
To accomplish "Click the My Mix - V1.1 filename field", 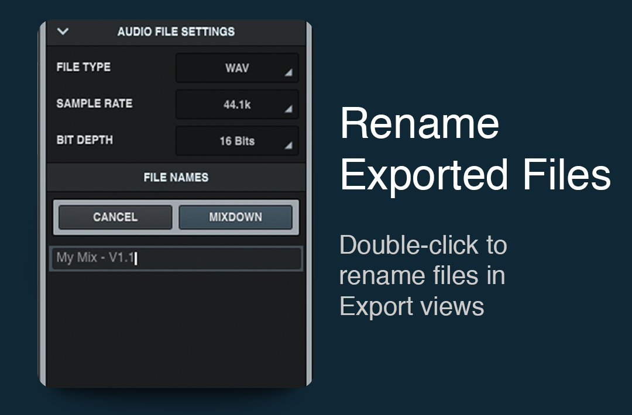I will click(176, 258).
